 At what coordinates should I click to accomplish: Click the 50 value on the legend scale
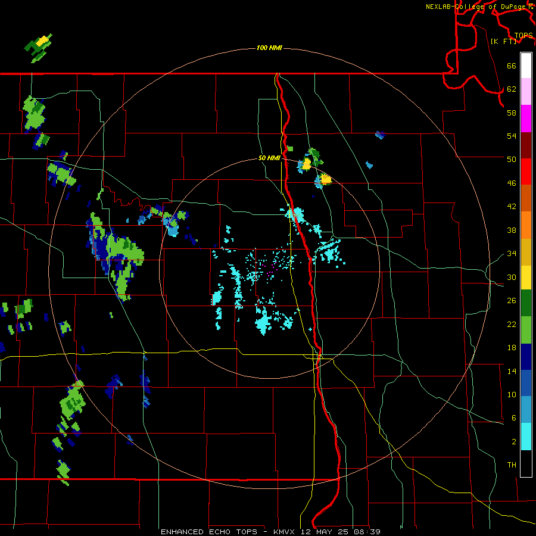pyautogui.click(x=512, y=159)
